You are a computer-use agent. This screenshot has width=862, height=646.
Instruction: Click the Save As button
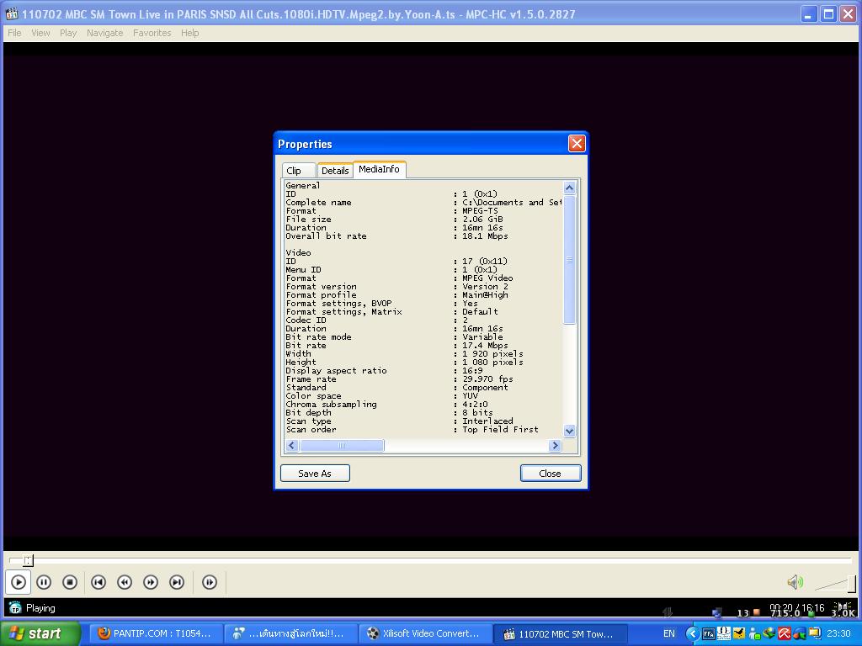point(315,473)
